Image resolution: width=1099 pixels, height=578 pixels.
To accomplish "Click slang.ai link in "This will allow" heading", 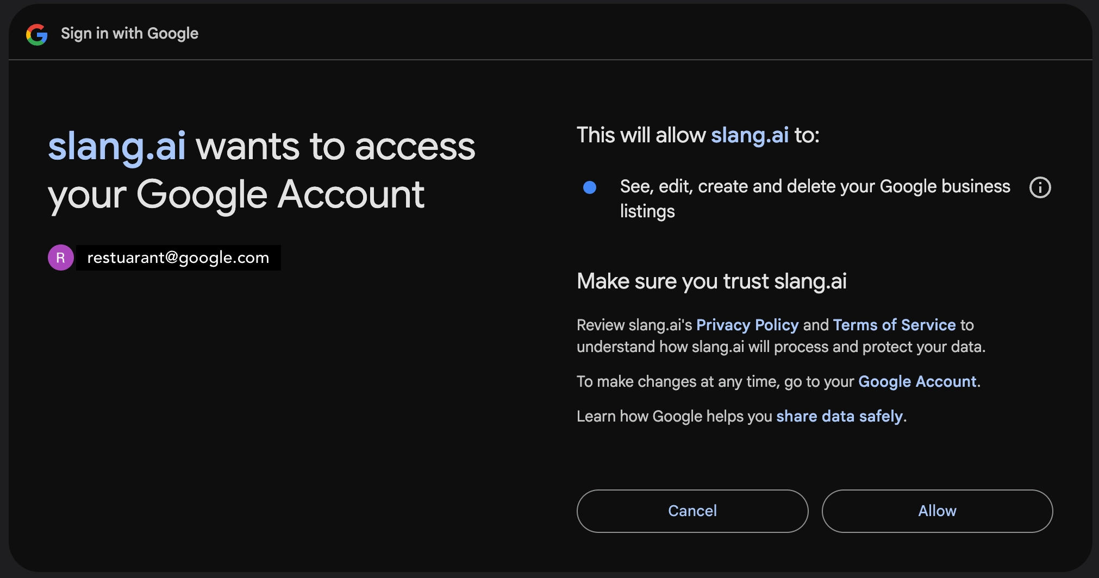I will click(x=750, y=135).
